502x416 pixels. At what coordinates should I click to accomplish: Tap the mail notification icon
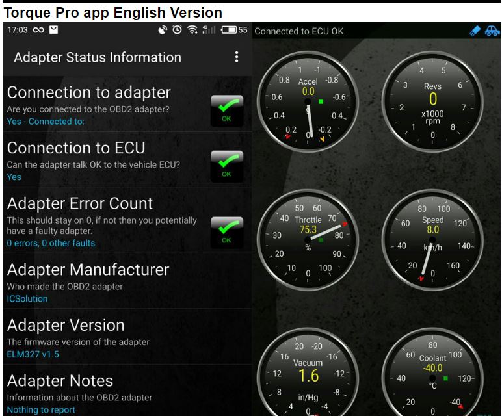[x=53, y=30]
